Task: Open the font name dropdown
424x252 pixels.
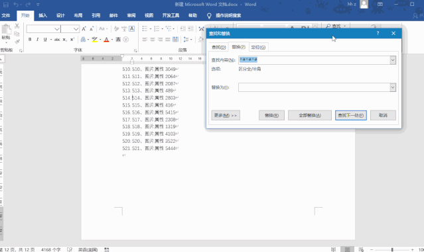Action: (57, 29)
